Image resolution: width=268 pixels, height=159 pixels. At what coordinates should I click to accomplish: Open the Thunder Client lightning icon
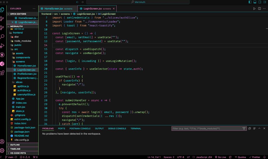pos(2,55)
